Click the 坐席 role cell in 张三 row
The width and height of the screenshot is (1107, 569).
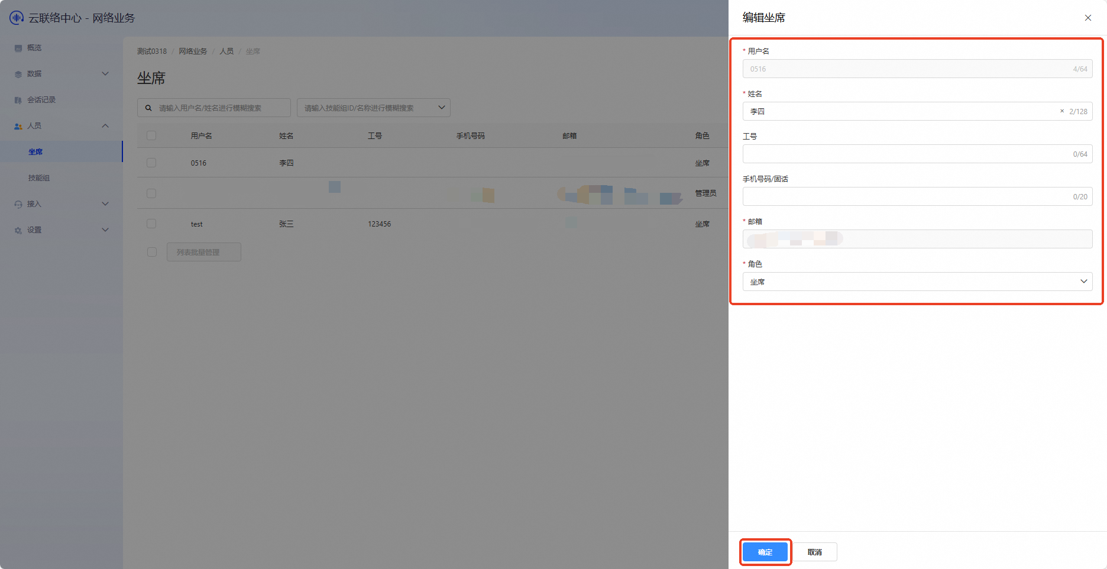click(703, 224)
